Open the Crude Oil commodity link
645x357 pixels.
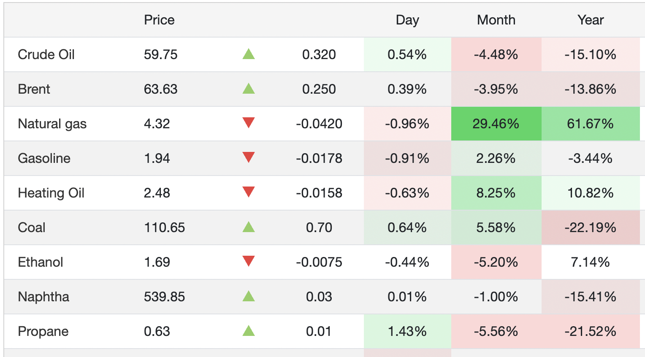[46, 54]
